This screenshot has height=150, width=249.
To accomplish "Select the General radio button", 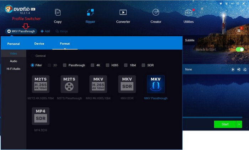I will pyautogui.click(x=32, y=56).
